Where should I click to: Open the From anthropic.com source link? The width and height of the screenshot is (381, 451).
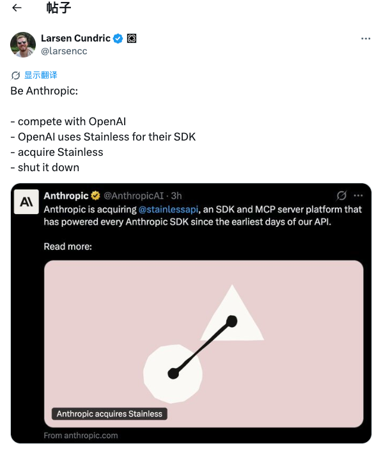(81, 436)
